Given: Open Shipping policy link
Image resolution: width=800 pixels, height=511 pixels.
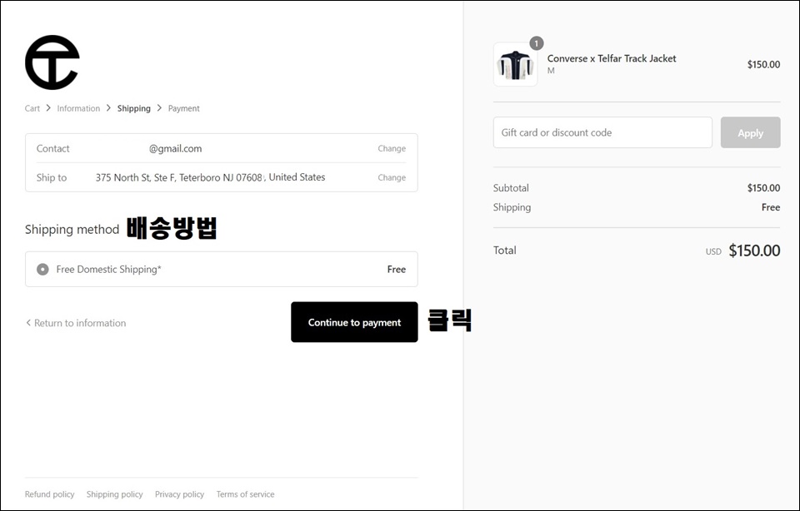Looking at the screenshot, I should coord(115,494).
